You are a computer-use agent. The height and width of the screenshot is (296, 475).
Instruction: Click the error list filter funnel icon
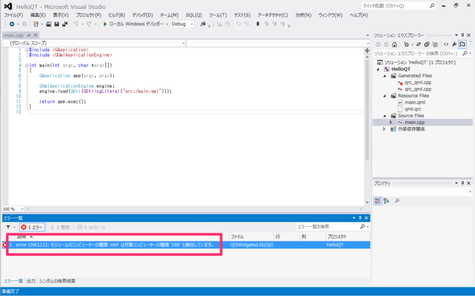click(8, 227)
